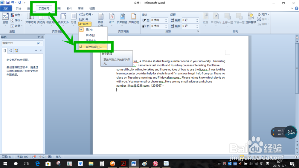Click Save icon in quick access toolbar
The image size is (299, 168).
(8, 2)
